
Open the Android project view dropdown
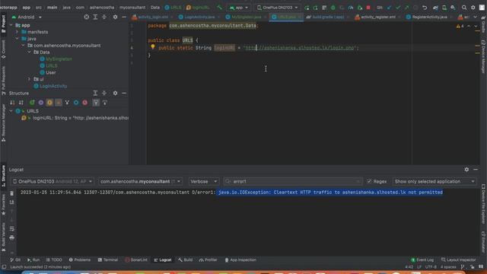tap(27, 17)
